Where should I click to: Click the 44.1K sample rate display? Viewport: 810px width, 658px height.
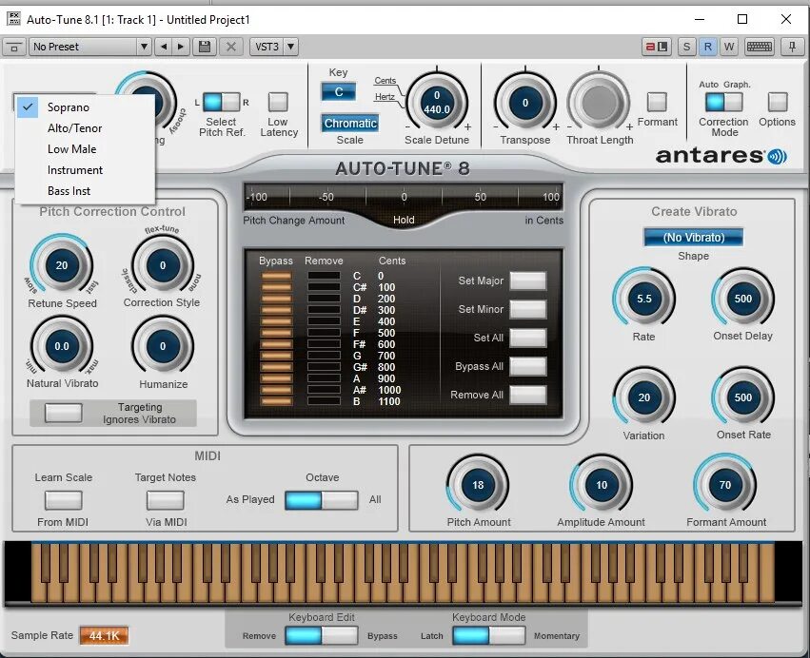[104, 636]
